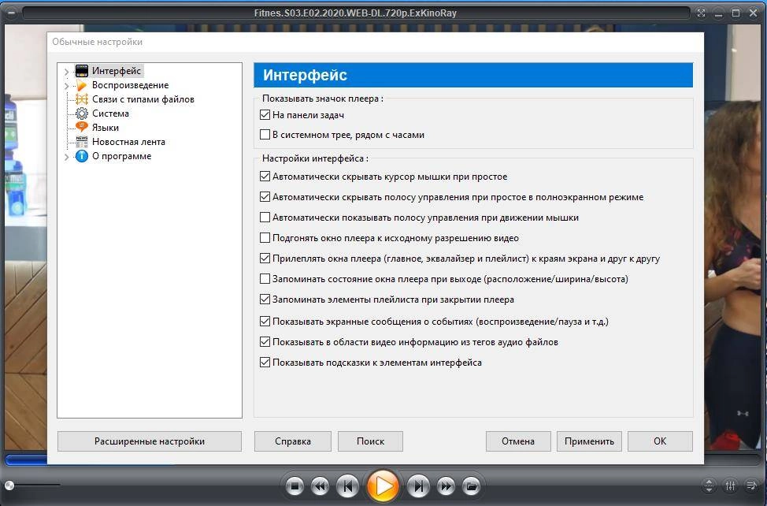Click the rewind double-arrow button
The image size is (767, 506).
click(x=320, y=486)
